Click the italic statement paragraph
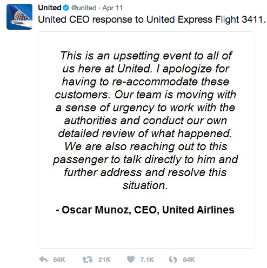This screenshot has height=268, width=267. tap(145, 120)
